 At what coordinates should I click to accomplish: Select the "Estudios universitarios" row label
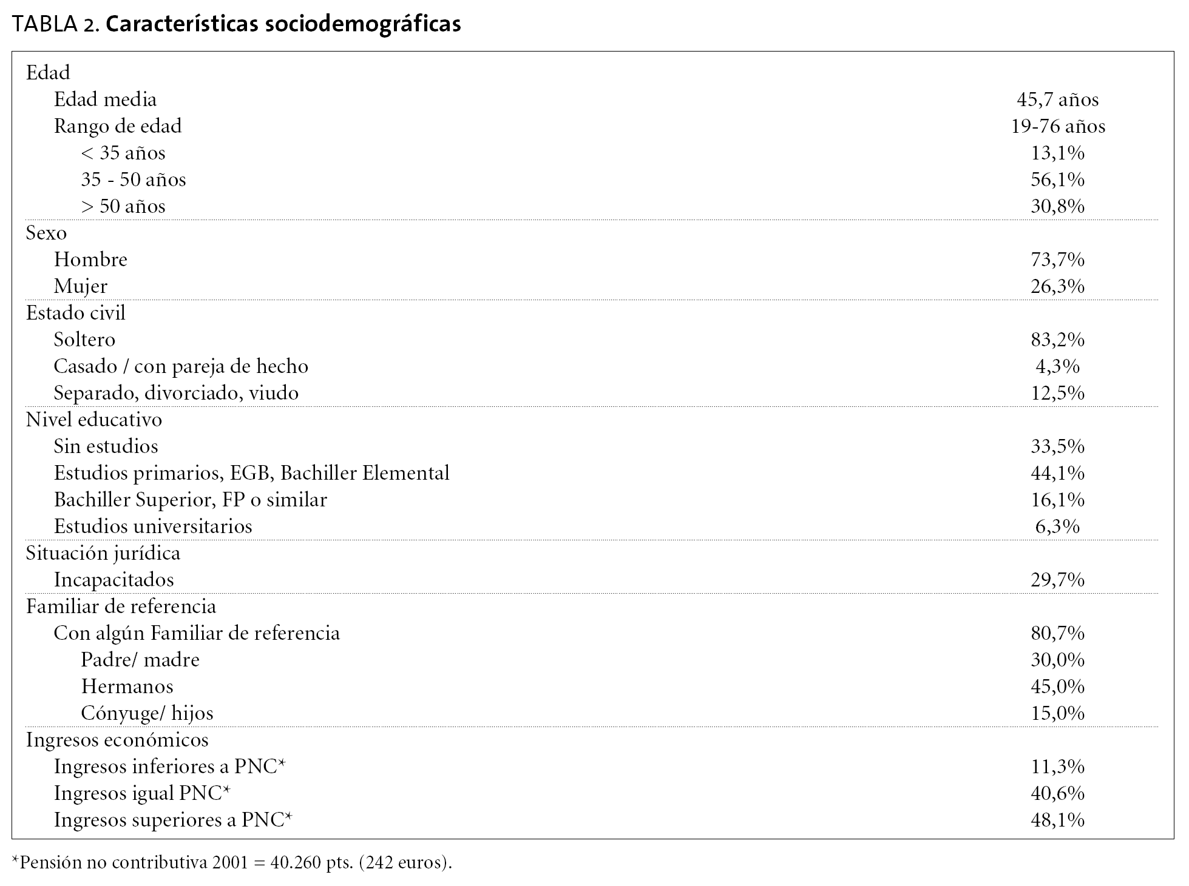(153, 526)
